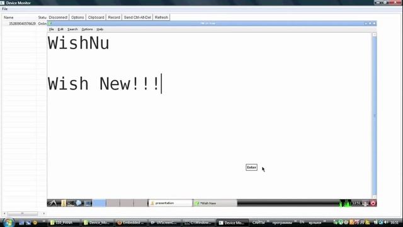This screenshot has width=403, height=227.
Task: Open the Device Monitor File menu
Action: (x=4, y=9)
